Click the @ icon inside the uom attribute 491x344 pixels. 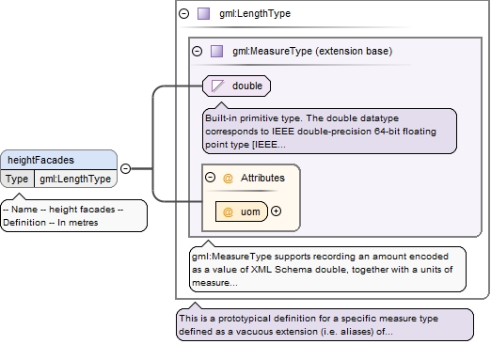[x=228, y=211]
